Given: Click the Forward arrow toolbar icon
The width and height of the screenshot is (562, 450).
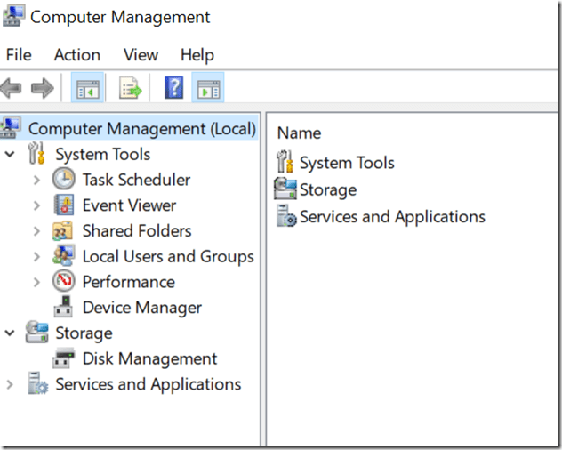Looking at the screenshot, I should coord(42,88).
